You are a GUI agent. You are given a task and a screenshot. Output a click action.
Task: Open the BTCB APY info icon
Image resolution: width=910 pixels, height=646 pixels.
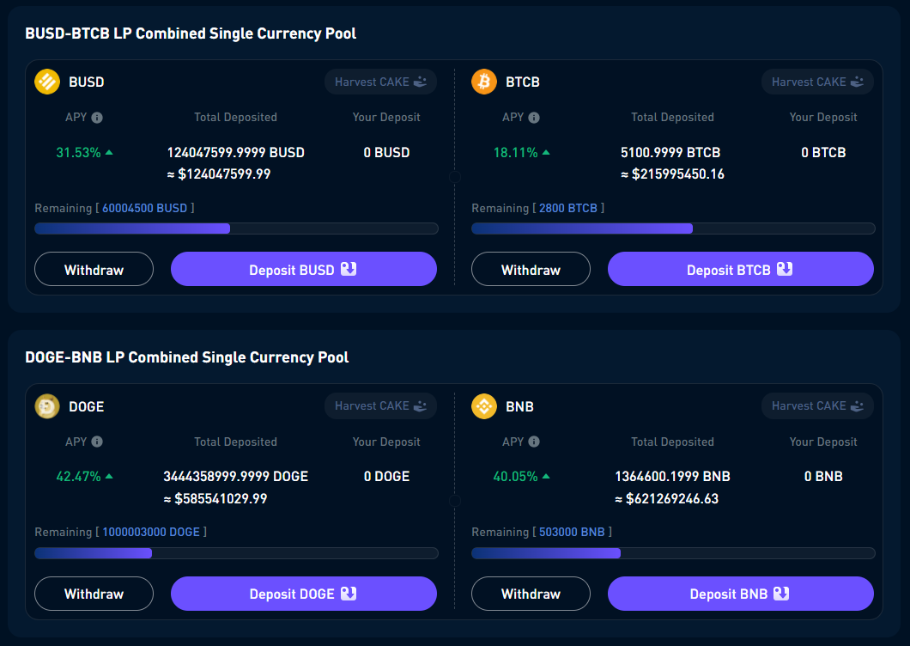[534, 118]
